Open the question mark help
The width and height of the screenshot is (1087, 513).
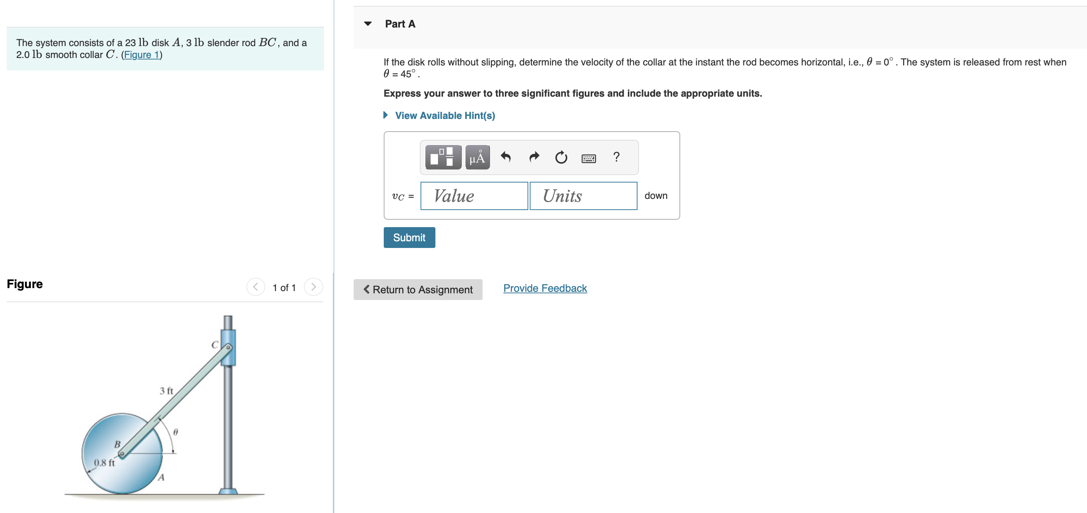[616, 157]
